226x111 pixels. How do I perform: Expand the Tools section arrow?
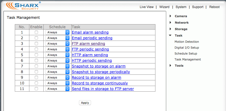[170, 66]
